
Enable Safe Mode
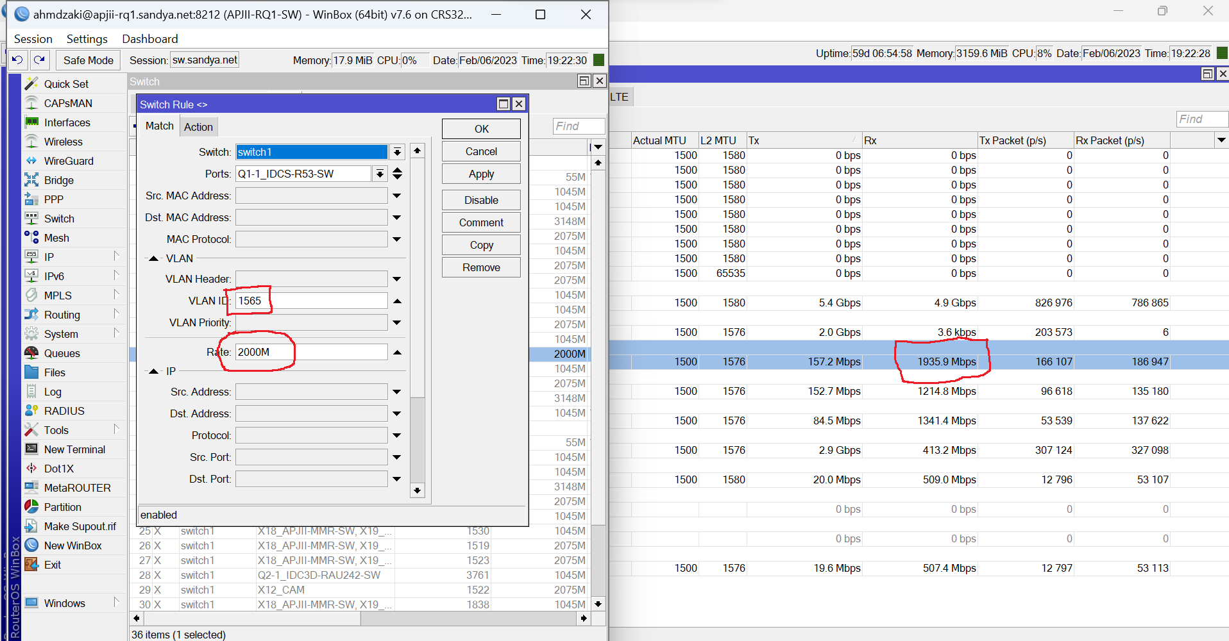coord(87,60)
